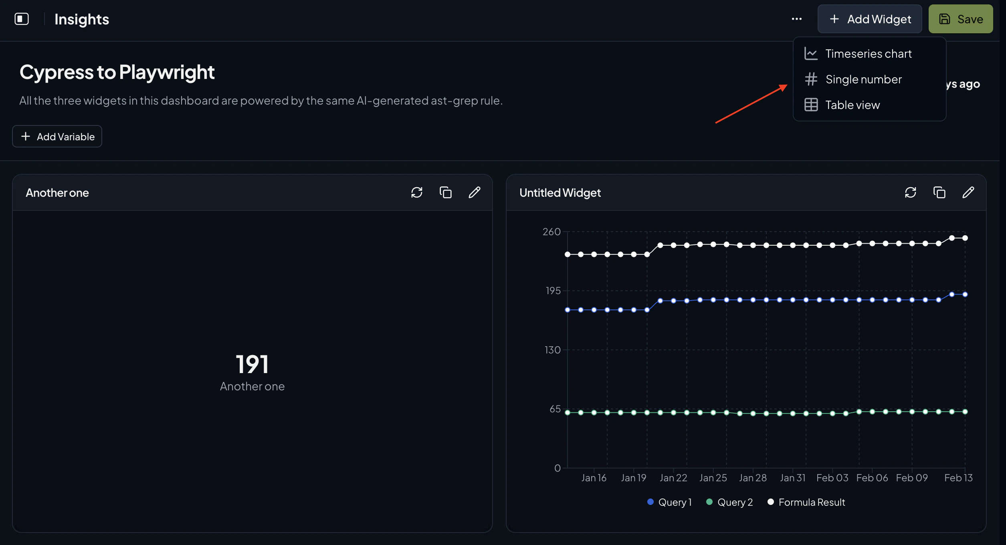Viewport: 1006px width, 545px height.
Task: Select Table view from widget menu
Action: 852,105
